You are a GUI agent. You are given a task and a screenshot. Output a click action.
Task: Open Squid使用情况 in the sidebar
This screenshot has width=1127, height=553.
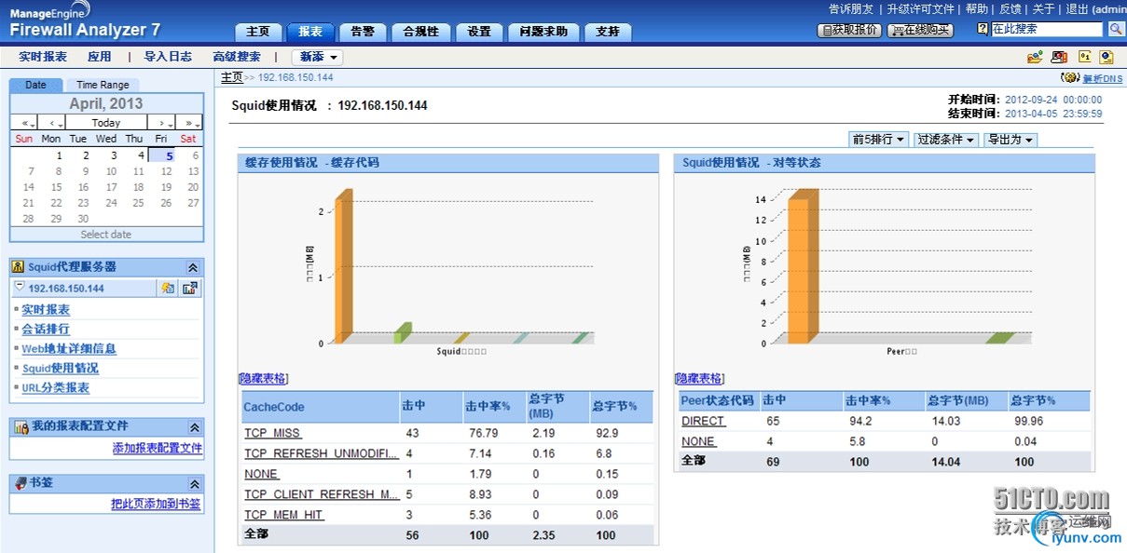tap(60, 369)
